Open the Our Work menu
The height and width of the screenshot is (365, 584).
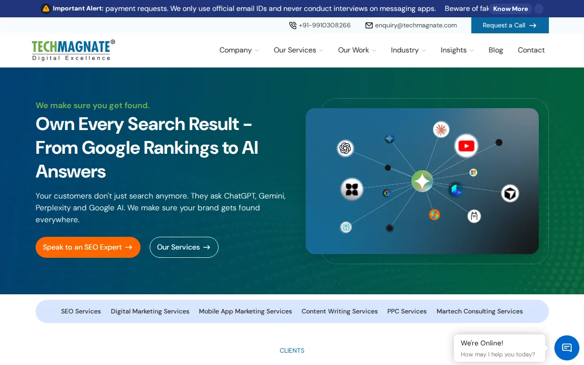click(x=354, y=50)
